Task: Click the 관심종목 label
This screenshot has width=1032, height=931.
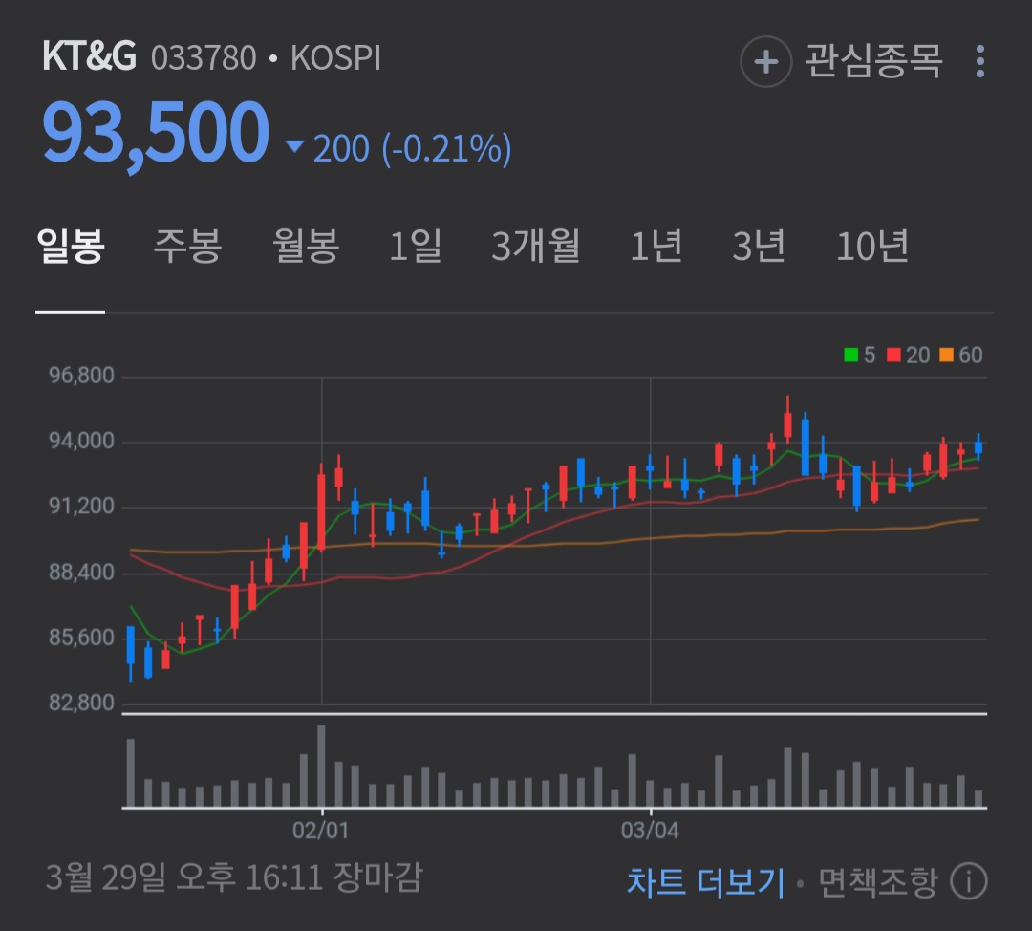Action: (x=874, y=61)
